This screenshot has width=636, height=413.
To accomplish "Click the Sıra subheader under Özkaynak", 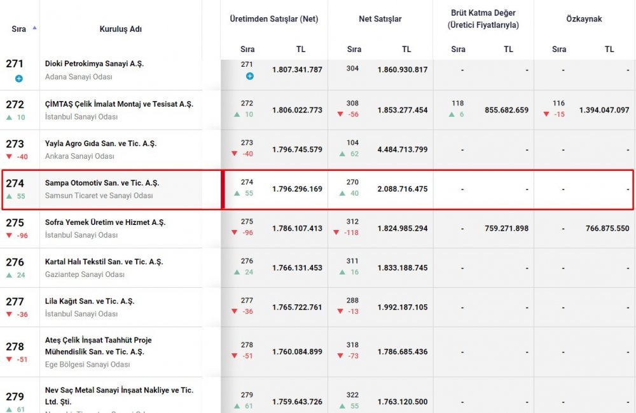I will (x=559, y=49).
